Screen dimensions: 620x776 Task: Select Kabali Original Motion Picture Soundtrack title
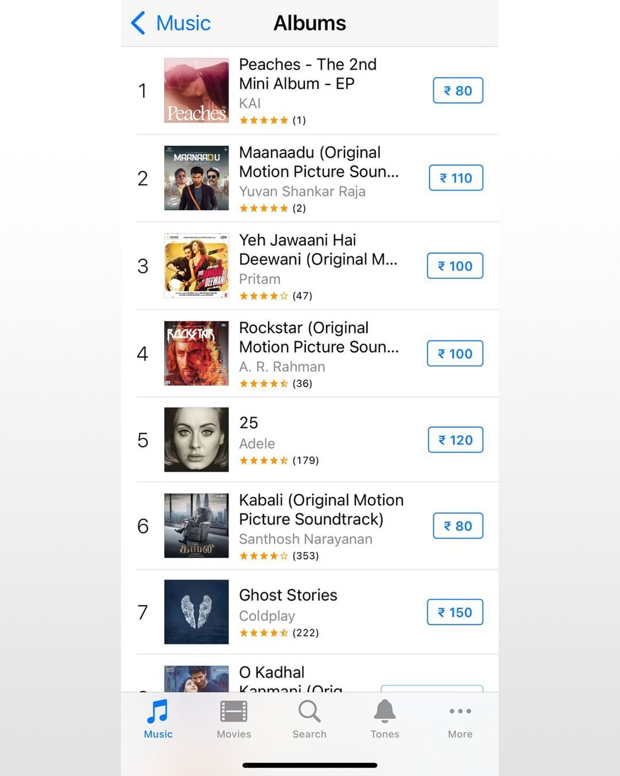pyautogui.click(x=321, y=509)
